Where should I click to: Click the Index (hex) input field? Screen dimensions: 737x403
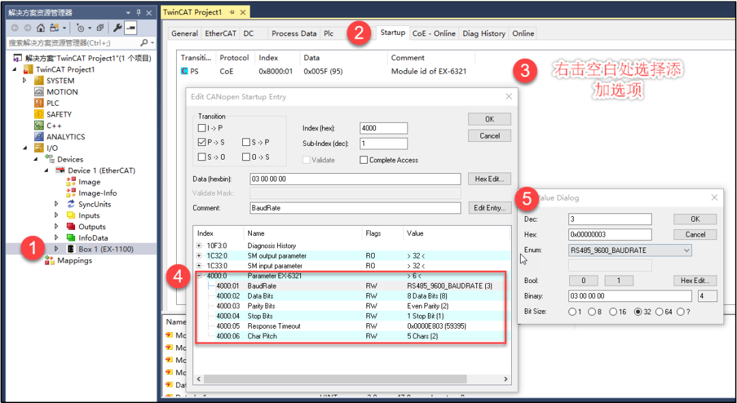click(384, 128)
